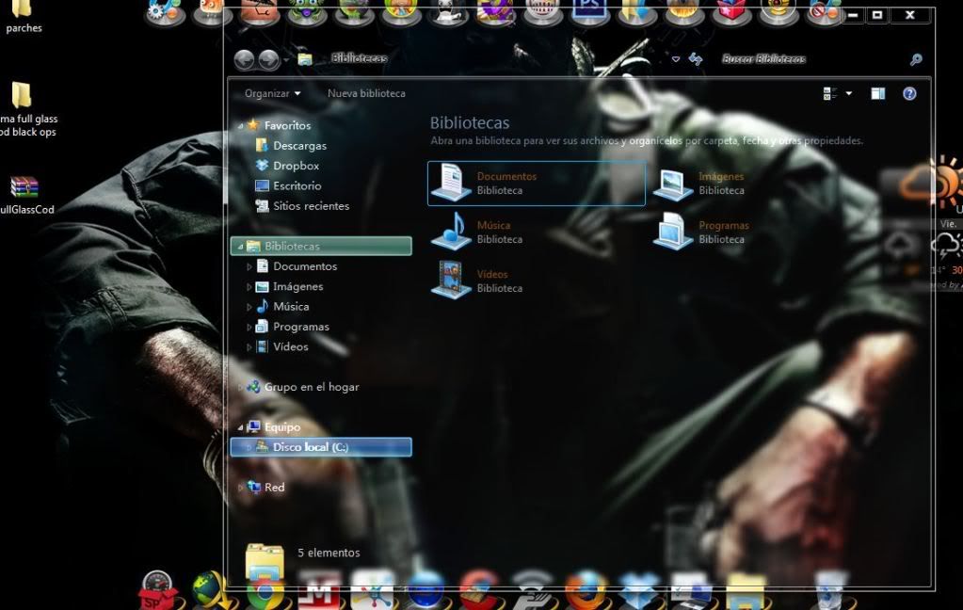
Task: Collapse the Bibliotecas tree node
Action: (x=240, y=247)
